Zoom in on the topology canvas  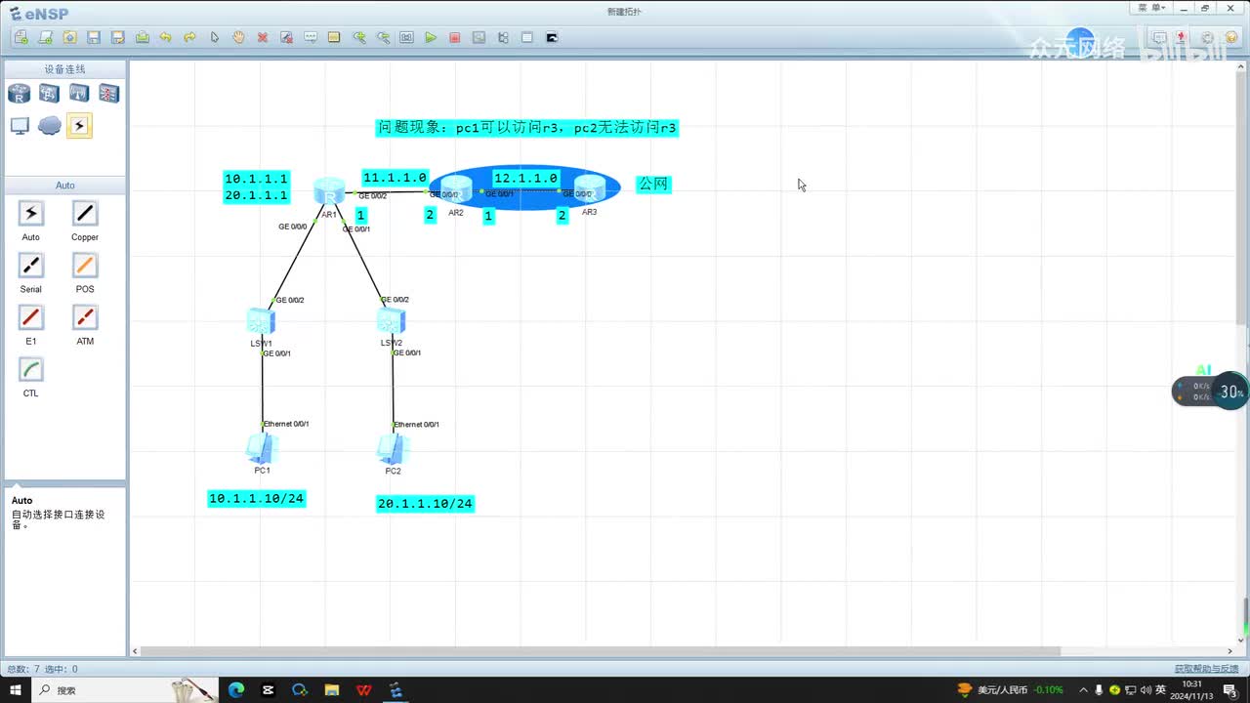click(359, 37)
